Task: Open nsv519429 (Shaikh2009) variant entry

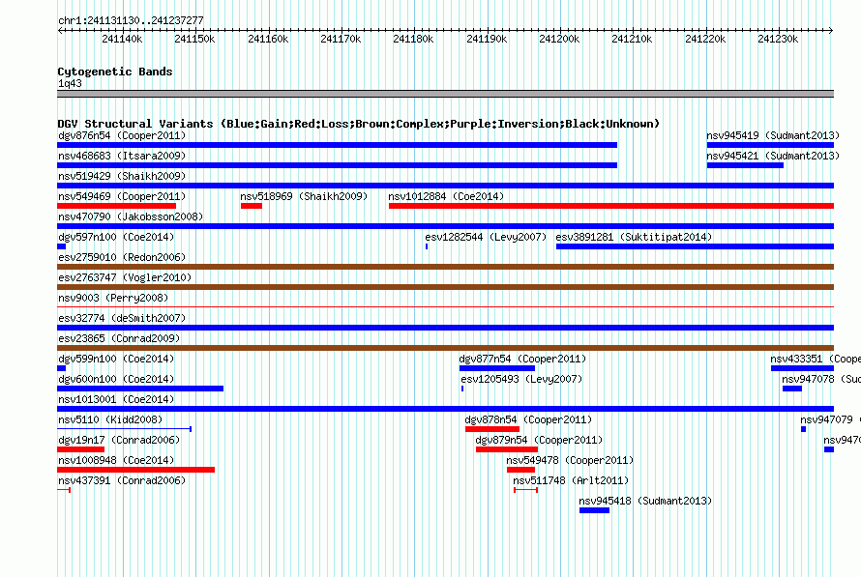Action: click(122, 176)
